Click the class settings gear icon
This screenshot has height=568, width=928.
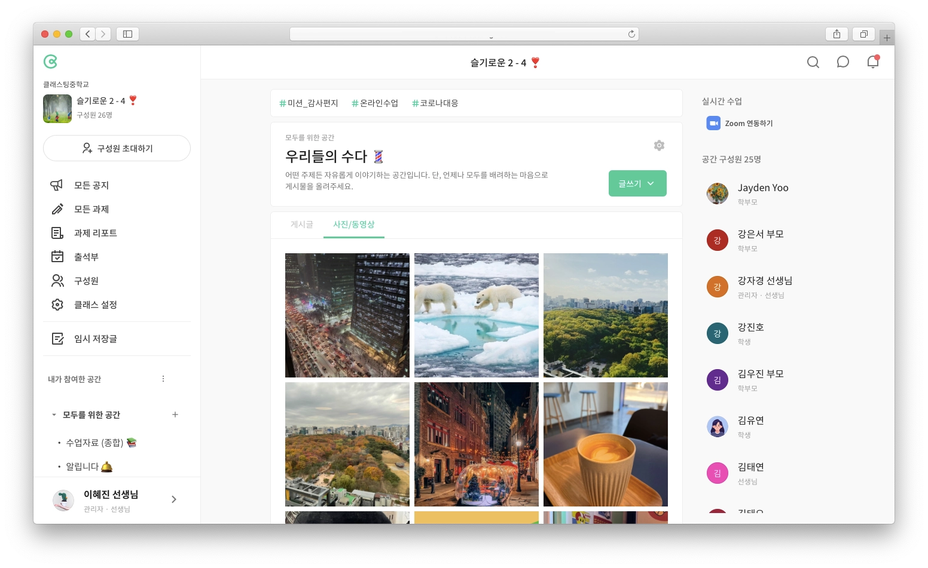[x=57, y=305]
